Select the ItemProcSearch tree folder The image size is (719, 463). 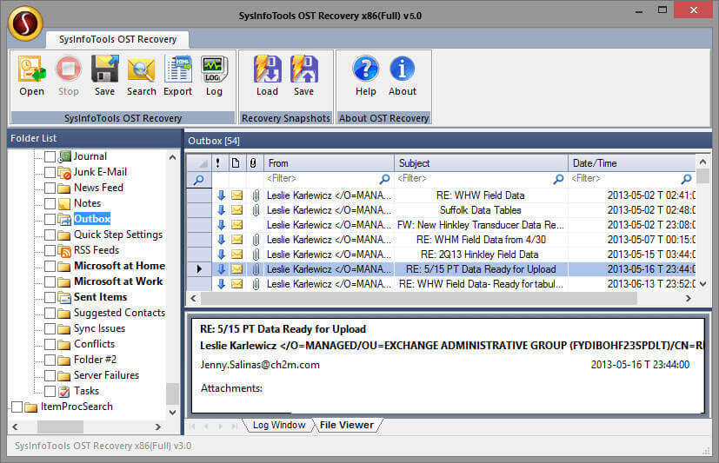pyautogui.click(x=76, y=407)
